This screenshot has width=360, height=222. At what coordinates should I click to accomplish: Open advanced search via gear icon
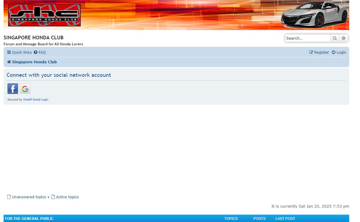(343, 38)
